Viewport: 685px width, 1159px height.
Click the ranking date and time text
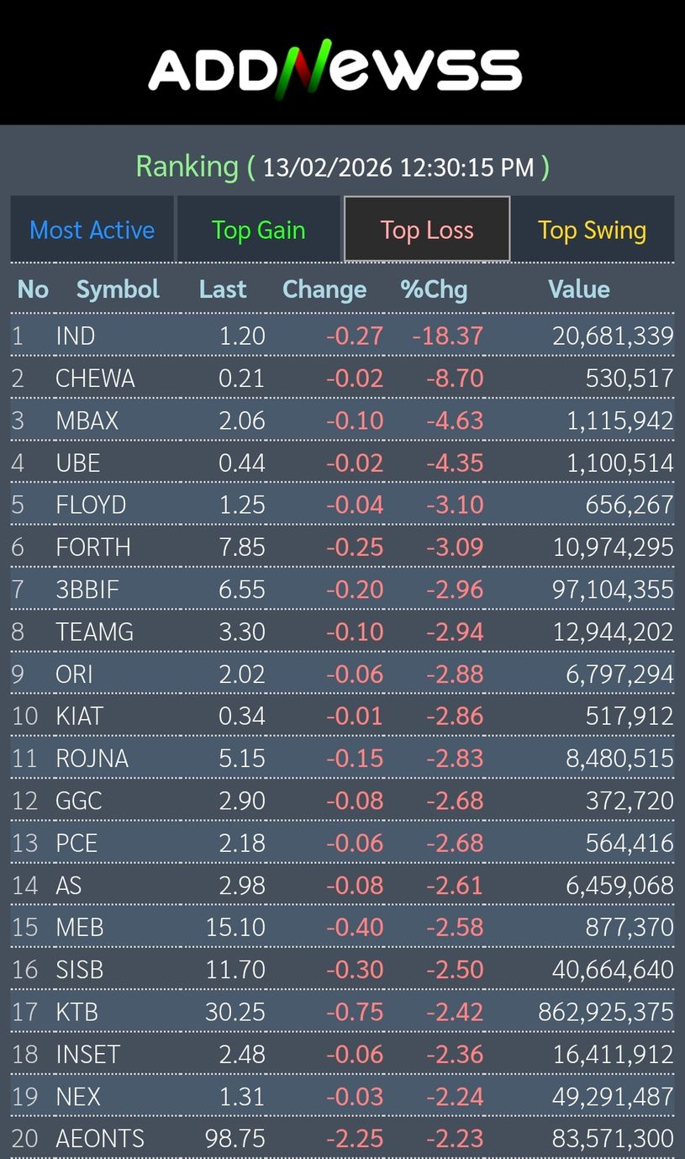(x=398, y=167)
